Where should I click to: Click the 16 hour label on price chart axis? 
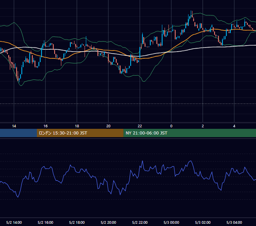[46, 126]
